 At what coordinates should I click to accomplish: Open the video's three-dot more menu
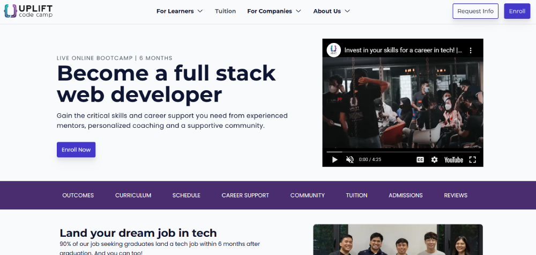[471, 50]
